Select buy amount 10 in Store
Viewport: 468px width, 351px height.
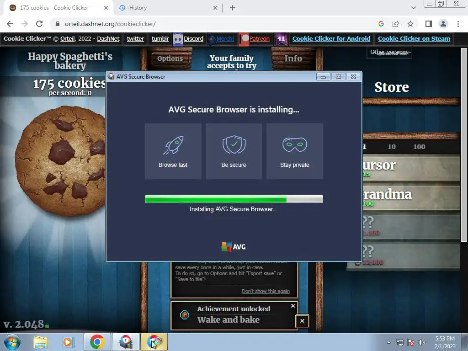tap(392, 147)
